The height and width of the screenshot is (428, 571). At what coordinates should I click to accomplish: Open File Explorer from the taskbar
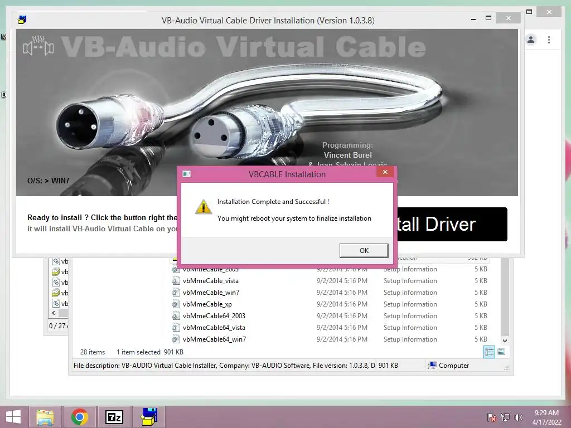45,417
